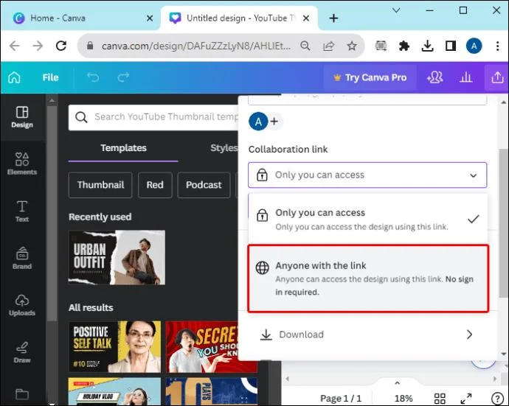The height and width of the screenshot is (406, 509).
Task: Switch to the Home - Canva browser tab
Action: point(80,18)
